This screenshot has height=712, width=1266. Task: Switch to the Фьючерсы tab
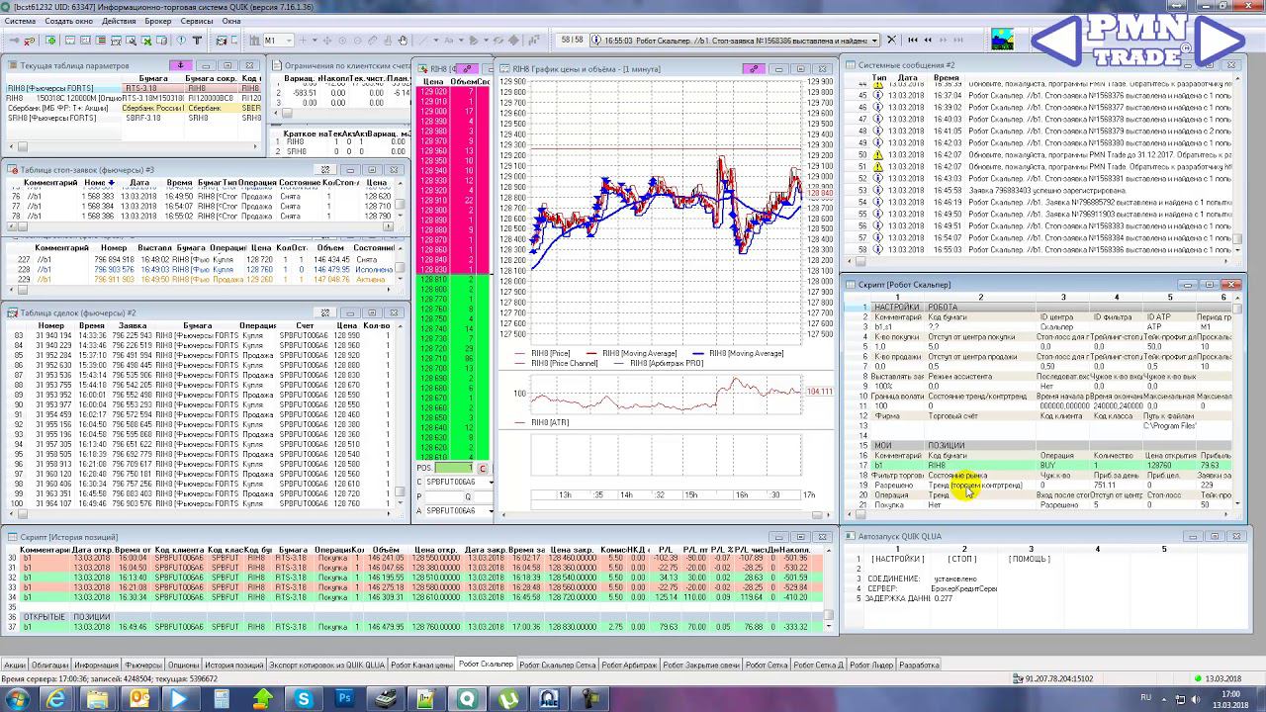(x=143, y=665)
